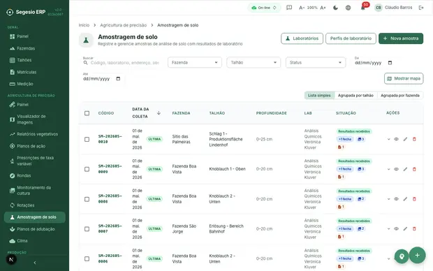Open Perfis de laboratório button
The width and height of the screenshot is (433, 271).
(x=351, y=38)
